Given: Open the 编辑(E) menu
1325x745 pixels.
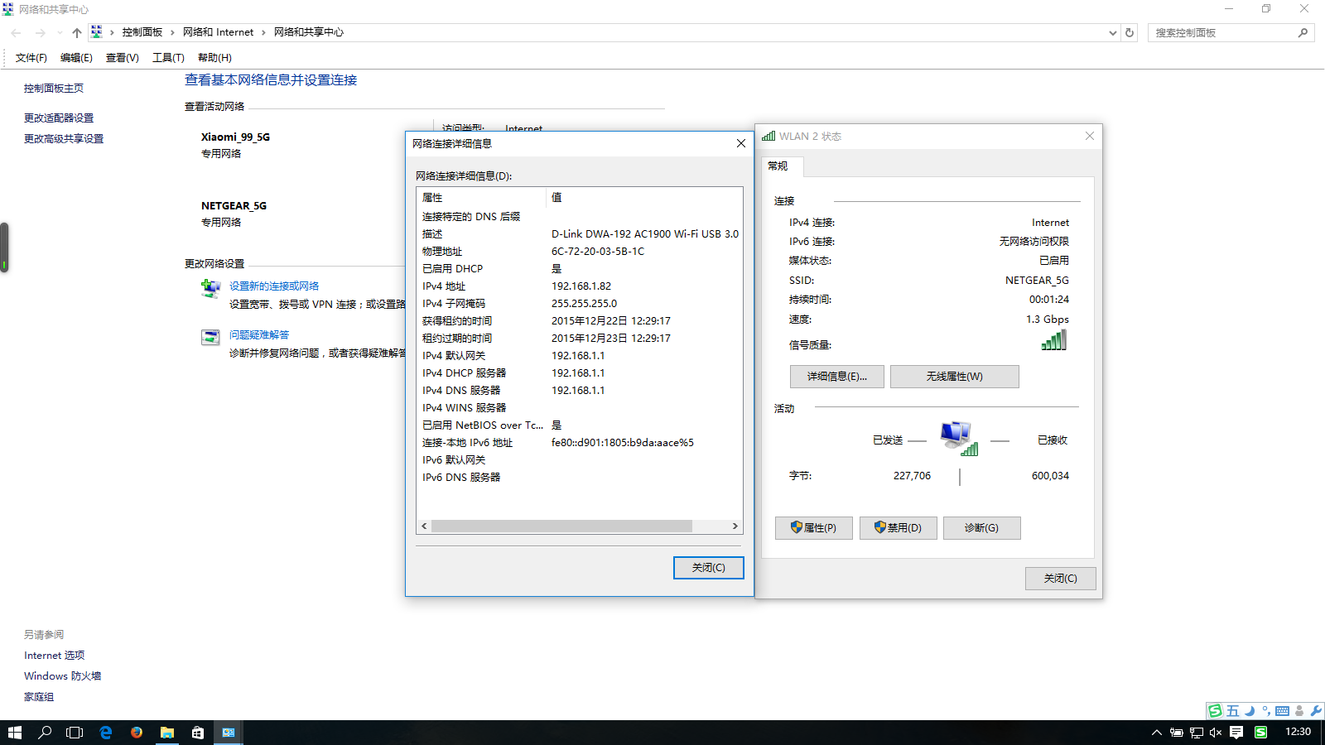Looking at the screenshot, I should click(x=76, y=58).
